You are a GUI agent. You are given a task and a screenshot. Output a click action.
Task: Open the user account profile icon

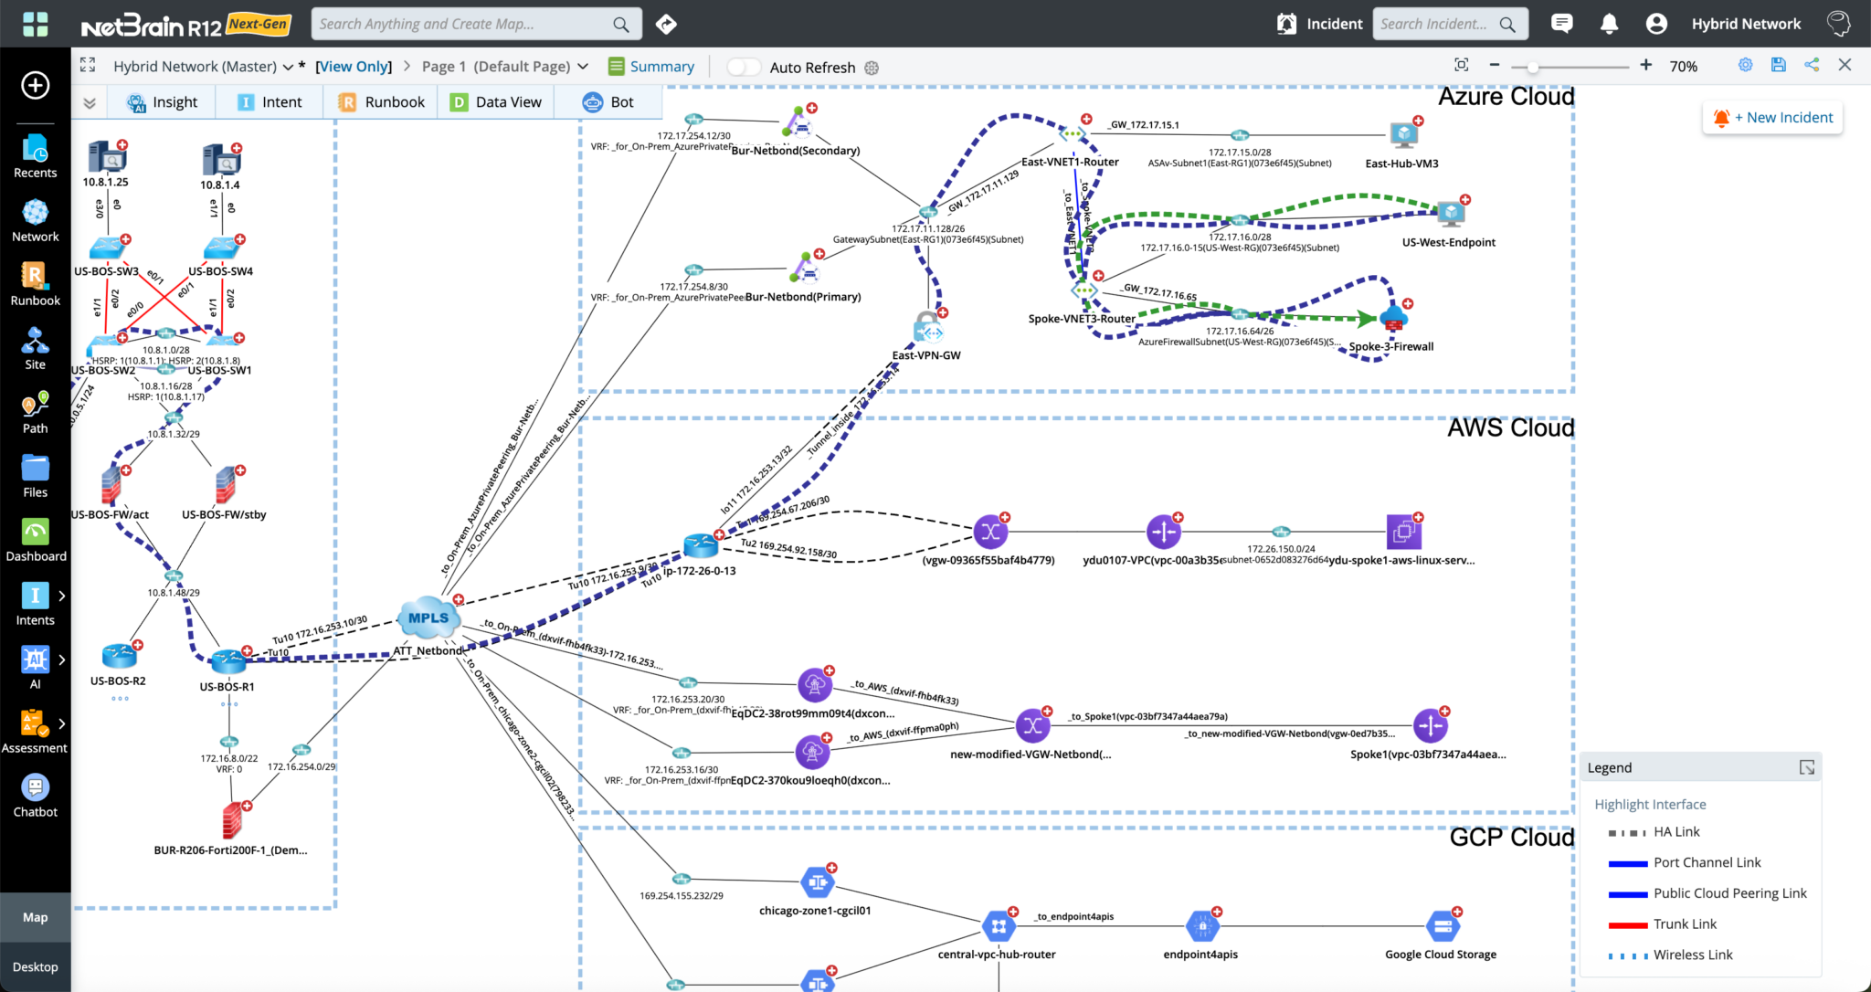(x=1656, y=24)
